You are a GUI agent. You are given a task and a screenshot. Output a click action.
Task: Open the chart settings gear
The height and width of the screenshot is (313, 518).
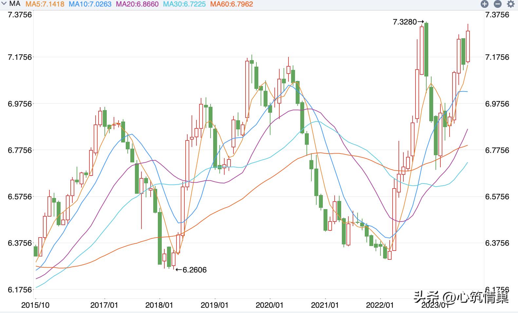pos(510,4)
